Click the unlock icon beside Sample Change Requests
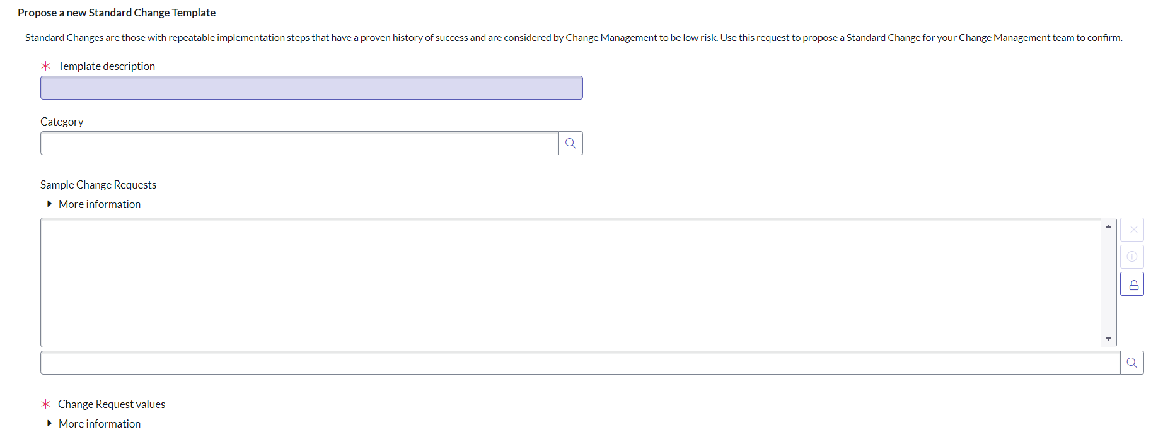Screen dimensions: 1163x432 coord(1132,284)
